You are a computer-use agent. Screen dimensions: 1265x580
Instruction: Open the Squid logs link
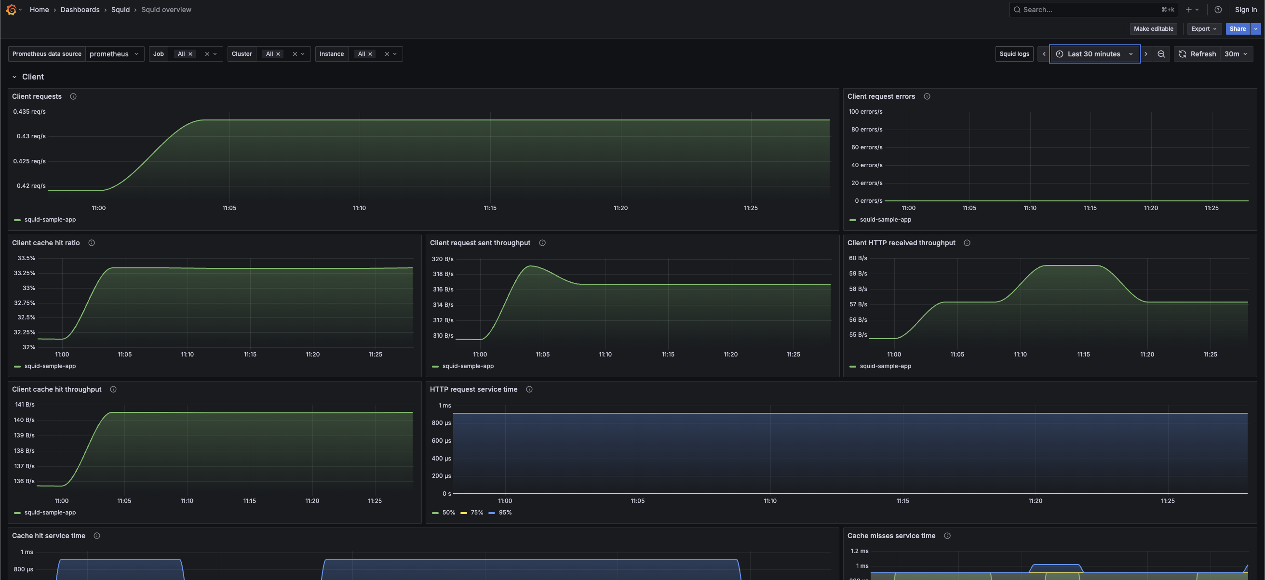1014,54
